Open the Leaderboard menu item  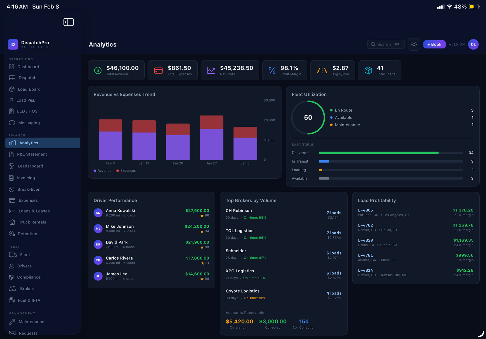tap(30, 166)
